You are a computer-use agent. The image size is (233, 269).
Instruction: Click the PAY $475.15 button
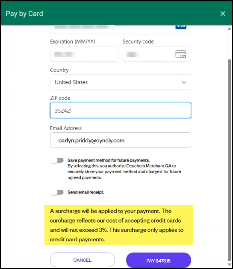click(x=159, y=260)
